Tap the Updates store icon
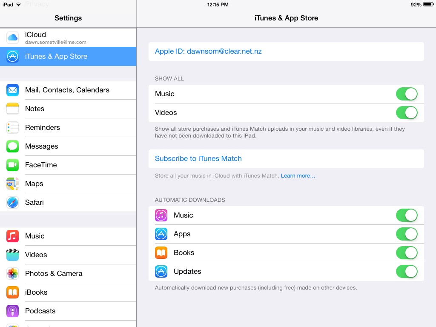 (x=161, y=271)
